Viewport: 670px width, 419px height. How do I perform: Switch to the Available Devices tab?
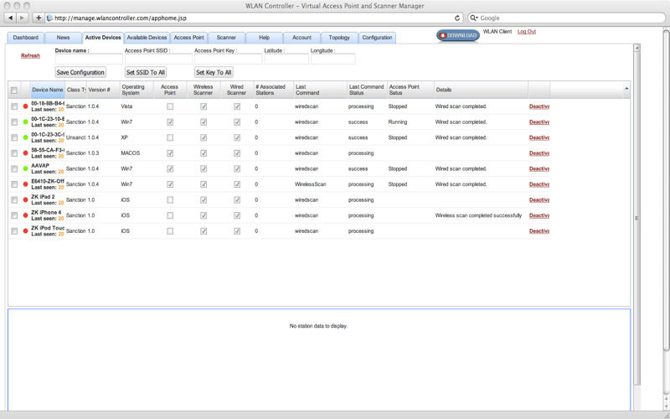point(147,38)
